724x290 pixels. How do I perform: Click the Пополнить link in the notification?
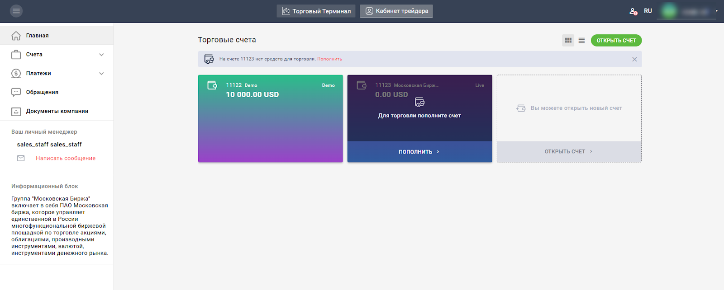(329, 59)
